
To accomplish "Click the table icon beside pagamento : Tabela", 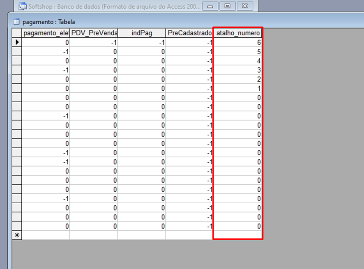I will pyautogui.click(x=16, y=22).
